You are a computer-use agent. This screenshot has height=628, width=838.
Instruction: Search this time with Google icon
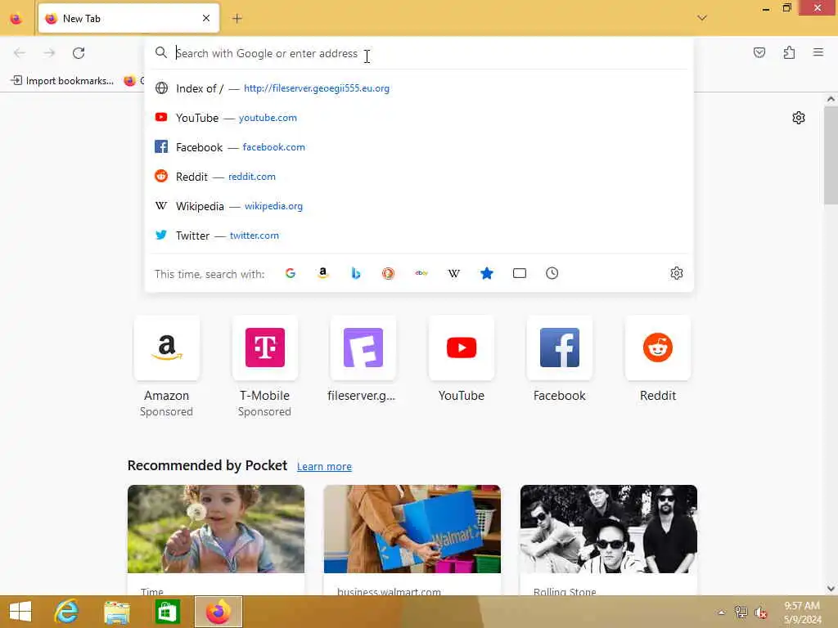(291, 273)
